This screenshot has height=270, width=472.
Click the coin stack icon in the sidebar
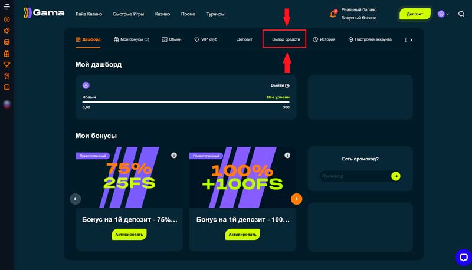pos(7,42)
